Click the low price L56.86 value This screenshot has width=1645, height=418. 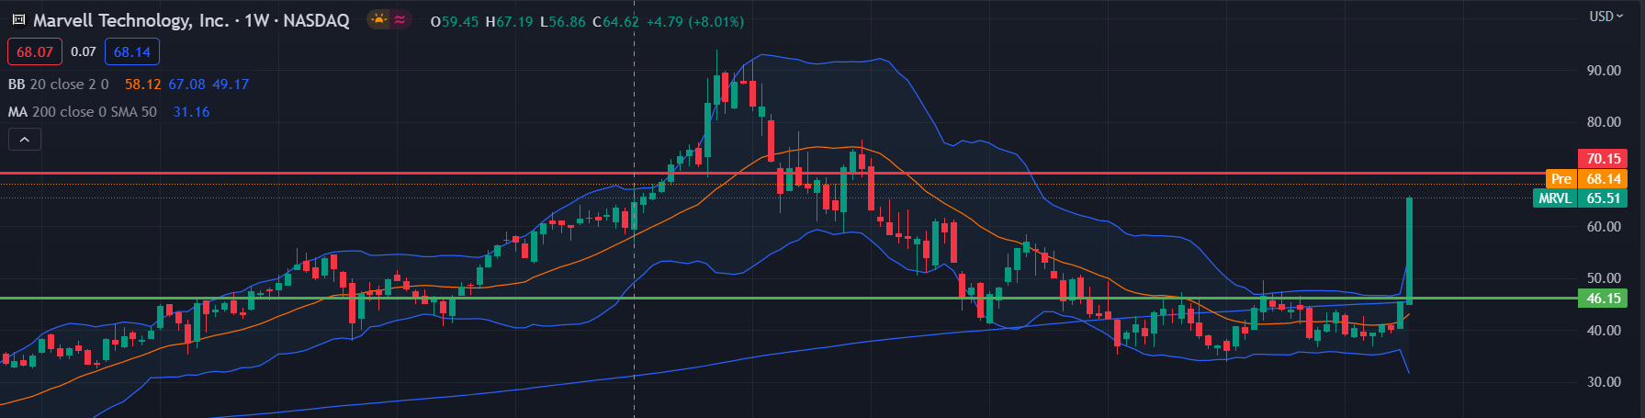(x=562, y=21)
